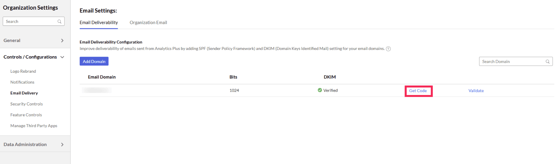This screenshot has width=555, height=164.
Task: Go to Feature Controls
Action: pos(26,115)
